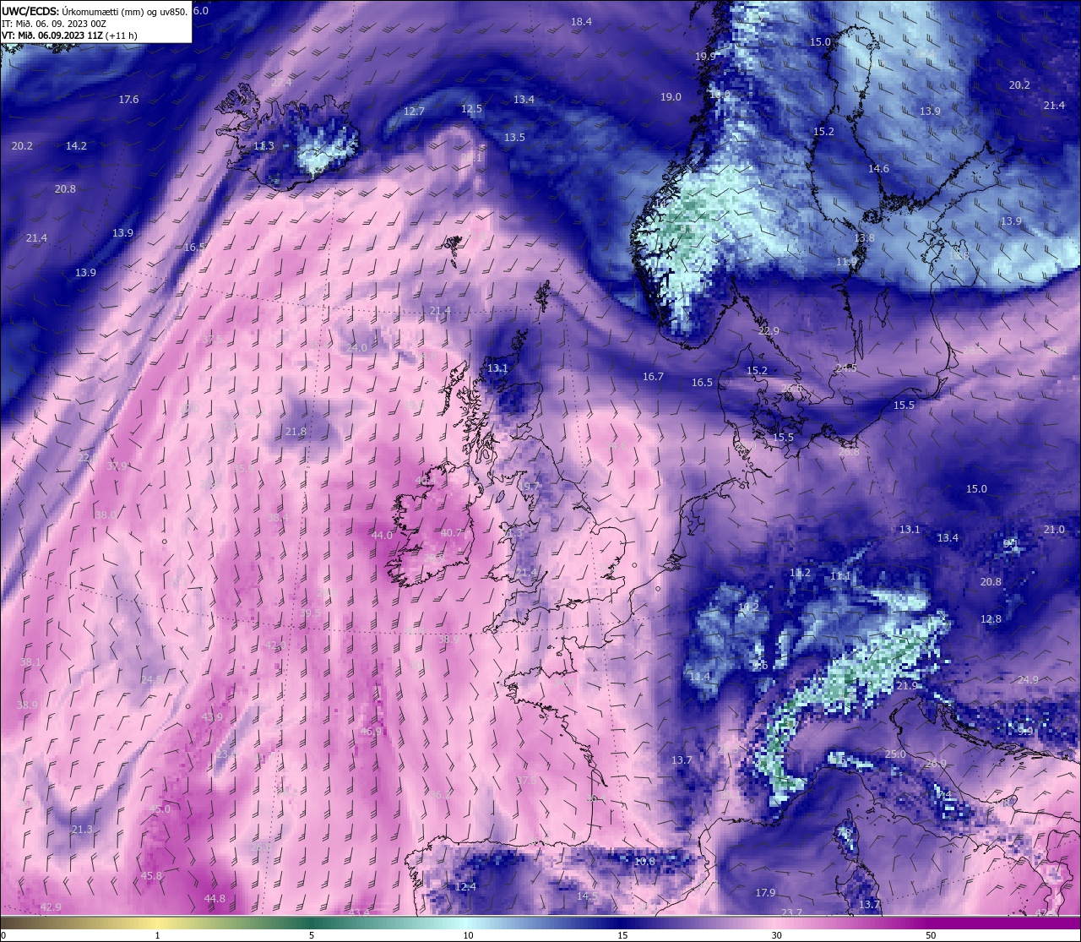Click the 23.7 value label

coord(791,912)
